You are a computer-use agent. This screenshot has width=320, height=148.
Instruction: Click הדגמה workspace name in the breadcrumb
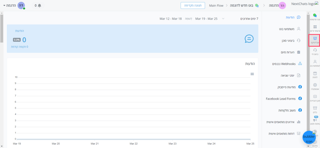(x=273, y=6)
